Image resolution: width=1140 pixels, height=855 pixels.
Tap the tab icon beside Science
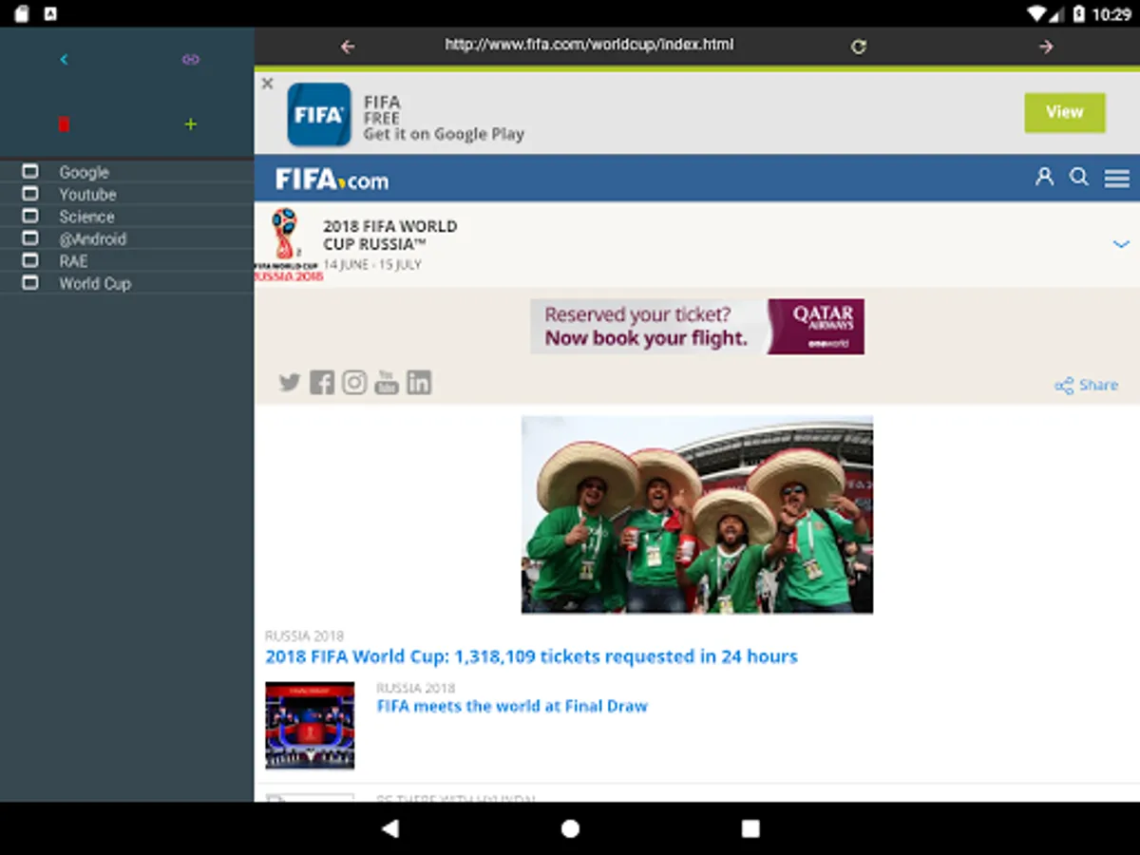pyautogui.click(x=30, y=216)
